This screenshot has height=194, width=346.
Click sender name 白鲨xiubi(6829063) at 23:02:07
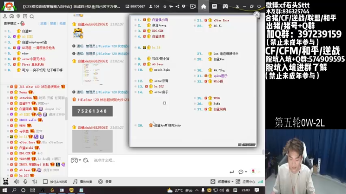click(93, 24)
